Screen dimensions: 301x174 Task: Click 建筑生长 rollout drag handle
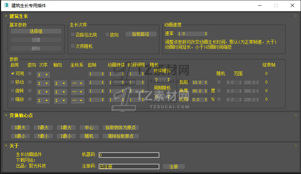pos(296,16)
